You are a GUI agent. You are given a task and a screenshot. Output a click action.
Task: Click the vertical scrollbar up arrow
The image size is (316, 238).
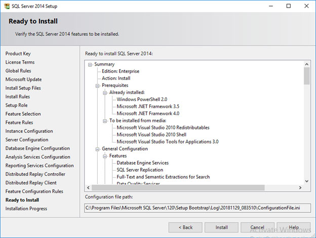(307, 64)
